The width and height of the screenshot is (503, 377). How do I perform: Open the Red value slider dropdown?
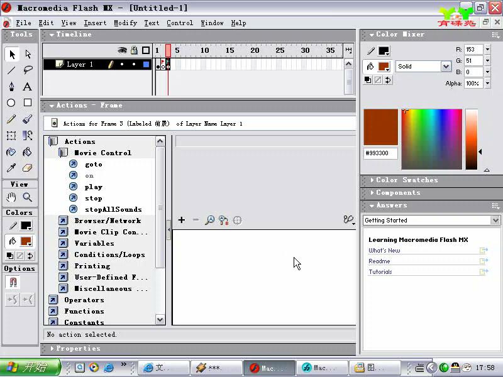coord(488,50)
